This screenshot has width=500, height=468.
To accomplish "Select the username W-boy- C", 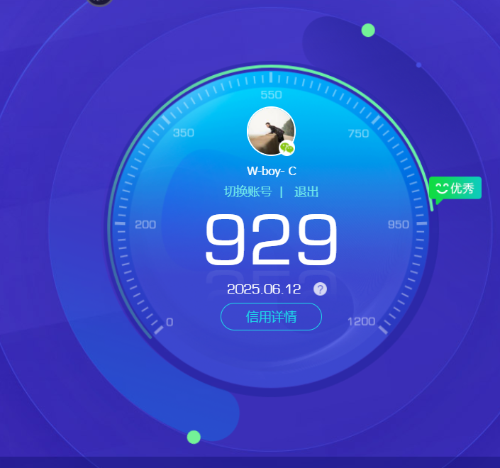I will (x=272, y=171).
